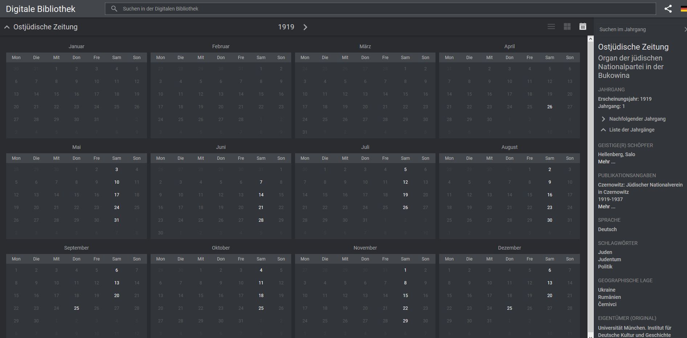Collapse Liste der Jahrgänge

click(632, 130)
